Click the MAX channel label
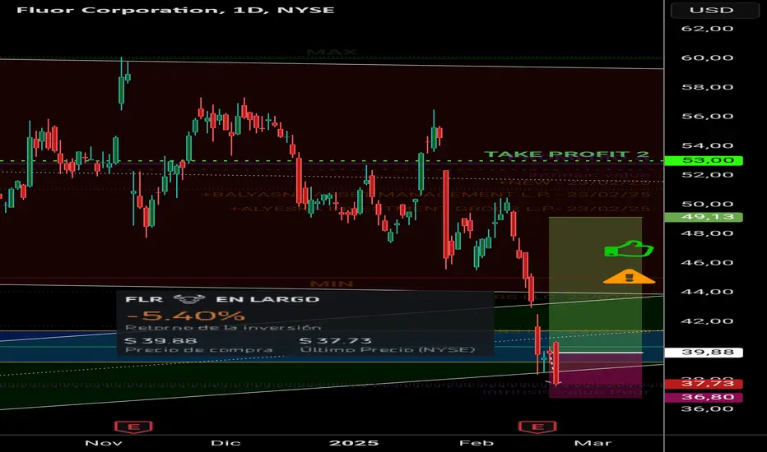The image size is (767, 452). (x=332, y=52)
